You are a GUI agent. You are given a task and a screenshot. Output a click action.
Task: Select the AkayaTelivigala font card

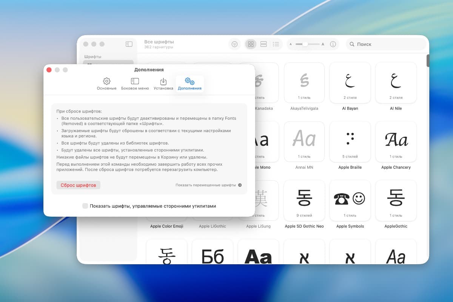[x=304, y=83]
